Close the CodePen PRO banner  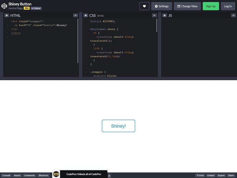point(109,176)
